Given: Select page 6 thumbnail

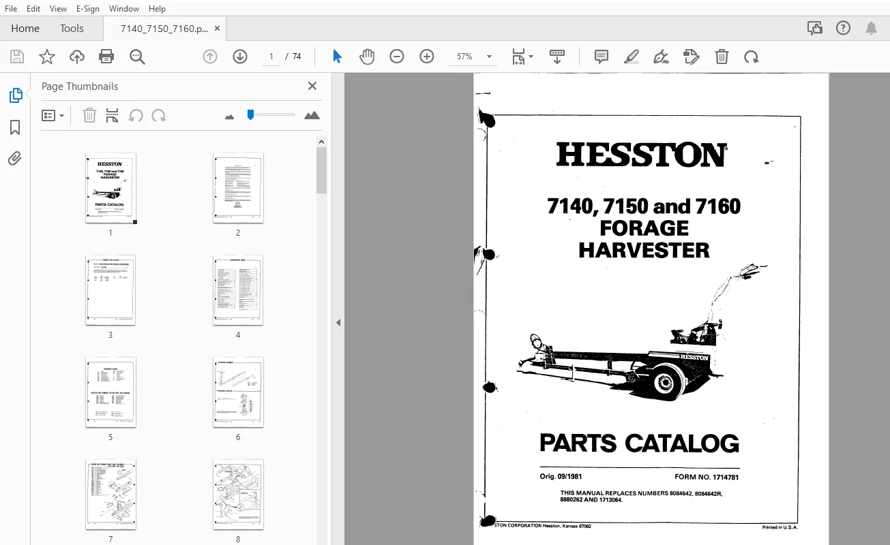Looking at the screenshot, I should [x=238, y=392].
